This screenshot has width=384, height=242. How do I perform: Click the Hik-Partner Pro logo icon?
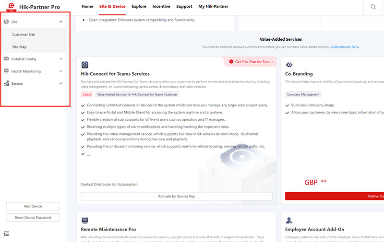(11, 7)
